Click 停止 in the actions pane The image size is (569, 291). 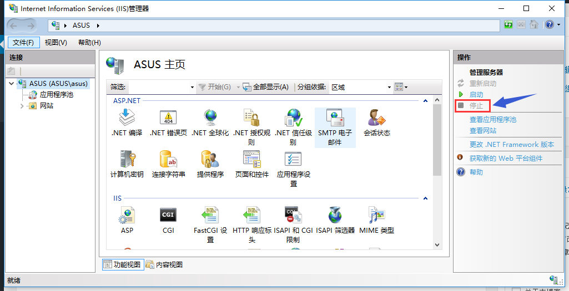[x=476, y=106]
